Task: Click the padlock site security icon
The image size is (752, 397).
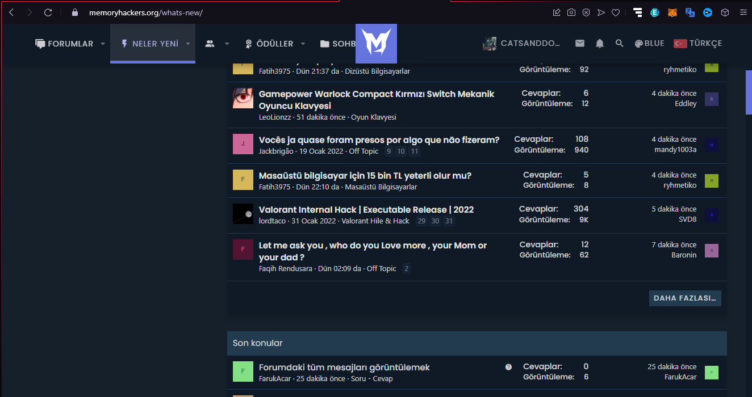Action: pyautogui.click(x=74, y=12)
